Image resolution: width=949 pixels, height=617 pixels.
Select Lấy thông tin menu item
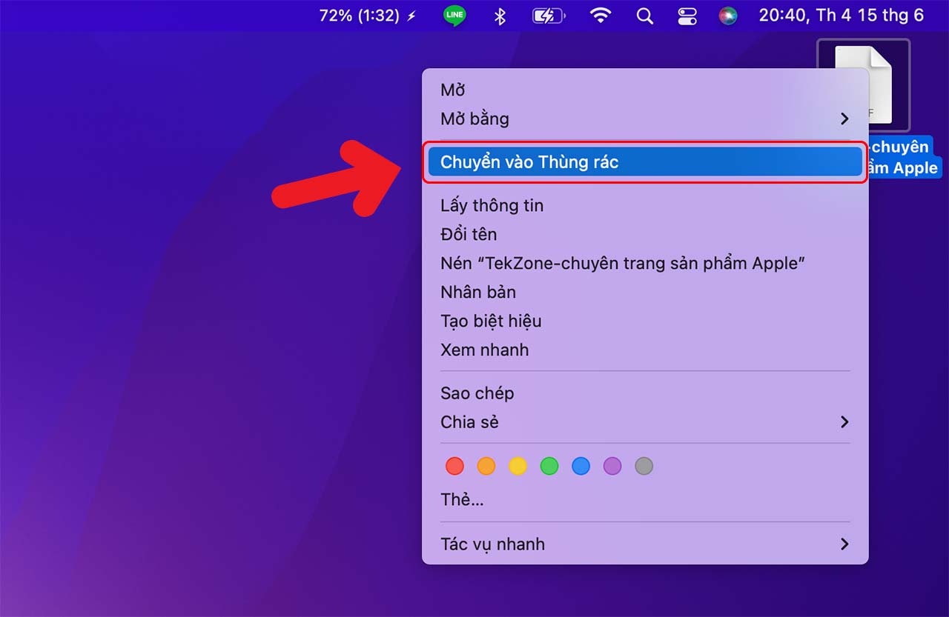(645, 205)
